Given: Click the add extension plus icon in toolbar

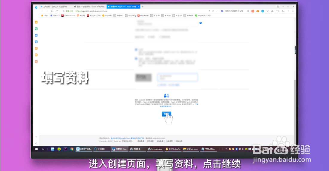Looking at the screenshot, I should (288, 11).
